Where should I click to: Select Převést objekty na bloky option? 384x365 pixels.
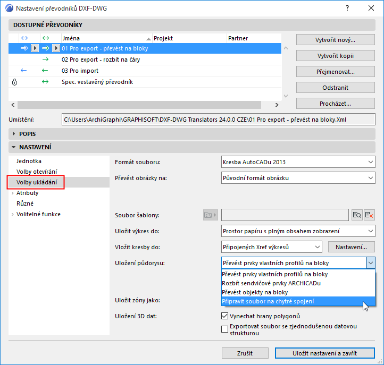[298, 292]
